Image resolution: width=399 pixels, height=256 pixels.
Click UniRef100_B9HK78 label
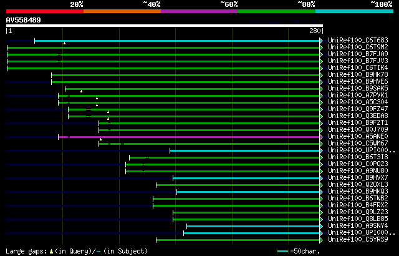(358, 75)
